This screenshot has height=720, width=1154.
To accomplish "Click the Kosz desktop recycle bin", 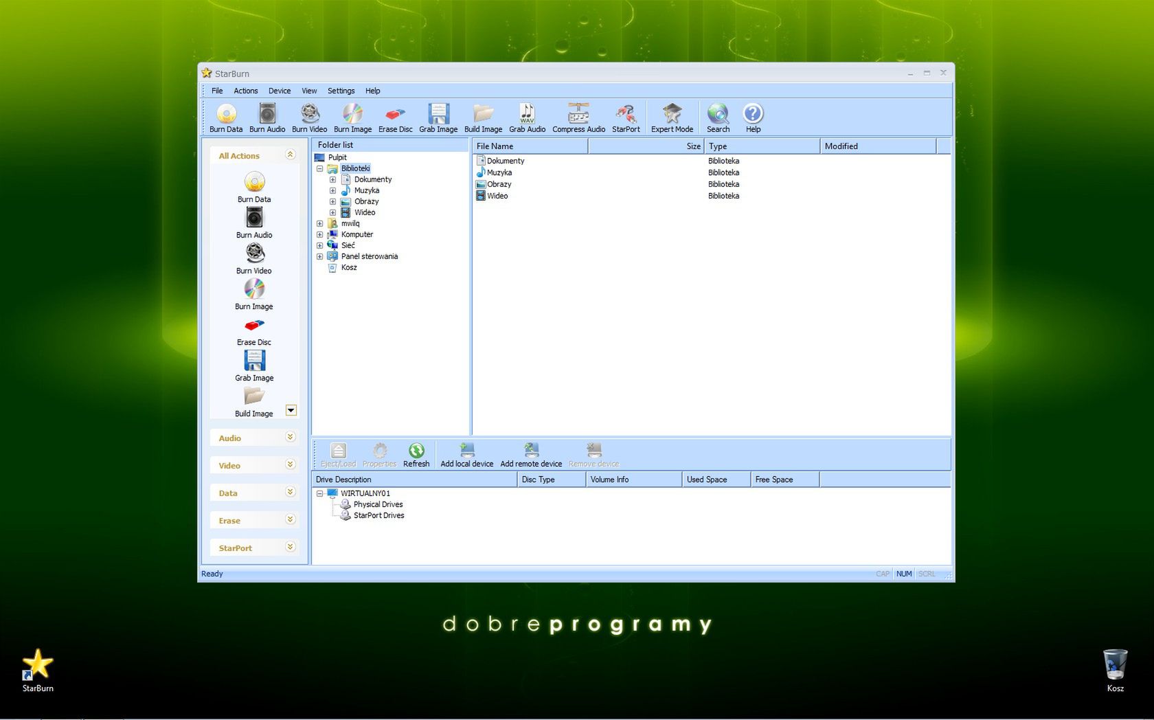I will point(1115,670).
